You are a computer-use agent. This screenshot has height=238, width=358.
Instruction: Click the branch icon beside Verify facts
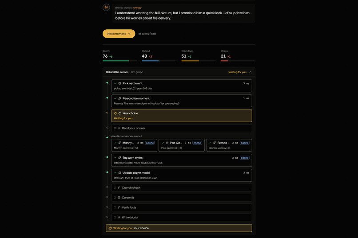click(x=119, y=207)
